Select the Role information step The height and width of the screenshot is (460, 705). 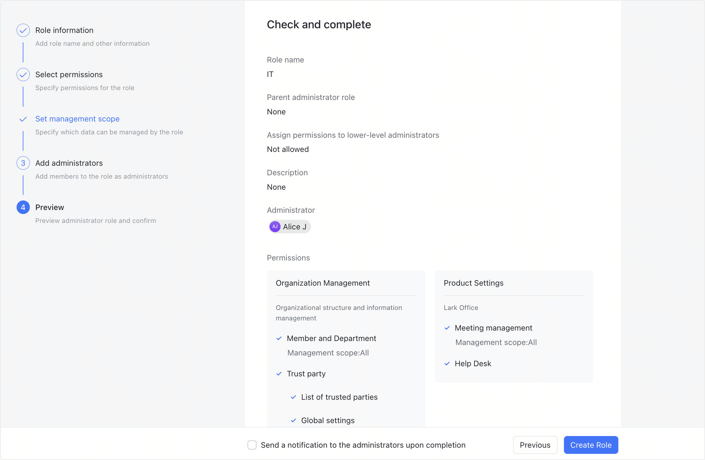(x=64, y=30)
